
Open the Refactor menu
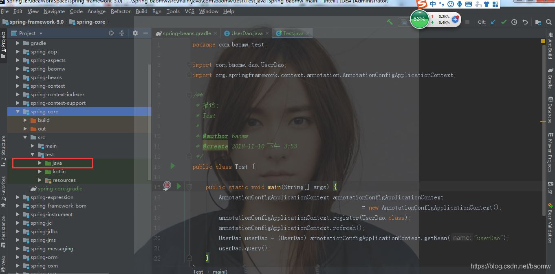pos(121,11)
